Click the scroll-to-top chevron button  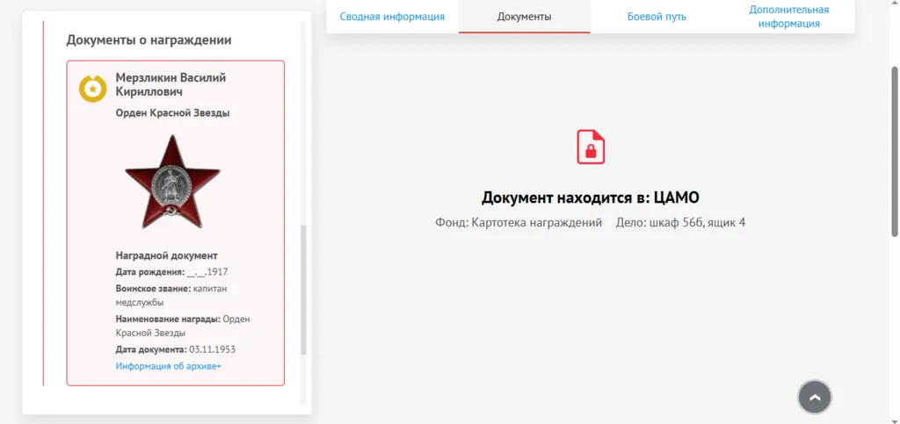[x=815, y=397]
